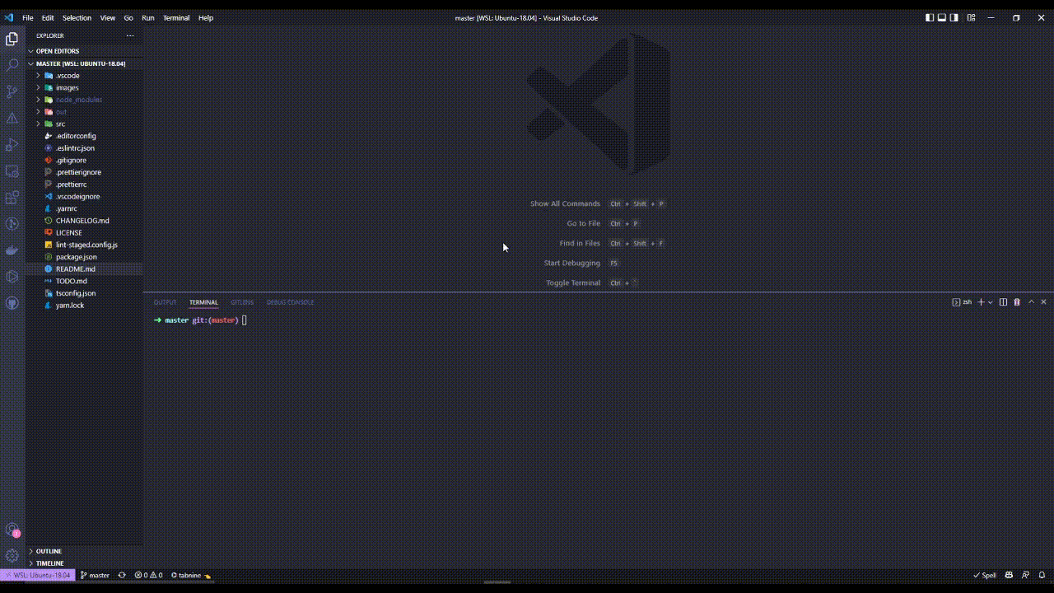Viewport: 1054px width, 593px height.
Task: Select the Source Control icon
Action: pos(12,91)
